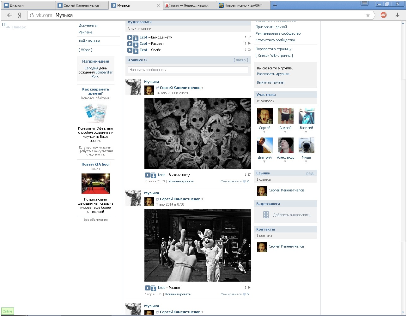Expand the dropdown arrow under member Сергей
407x316 pixels.
click(264, 132)
